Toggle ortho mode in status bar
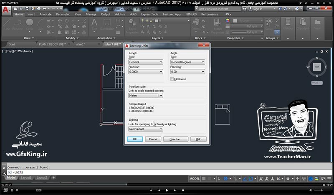This screenshot has width=334, height=195. (220, 179)
